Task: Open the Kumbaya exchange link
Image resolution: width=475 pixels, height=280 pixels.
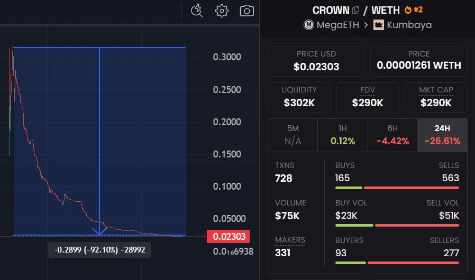Action: tap(409, 25)
